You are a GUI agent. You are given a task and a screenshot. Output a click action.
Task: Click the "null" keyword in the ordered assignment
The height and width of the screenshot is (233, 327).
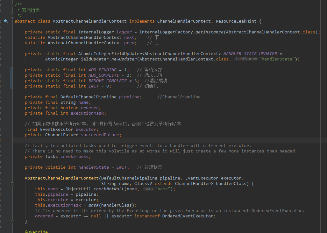pyautogui.click(x=96, y=216)
